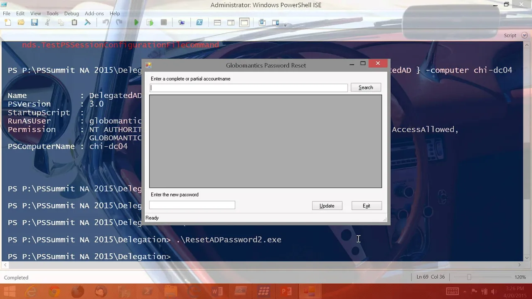The width and height of the screenshot is (532, 299).
Task: Open Internet Explorer from the taskbar
Action: point(31,291)
